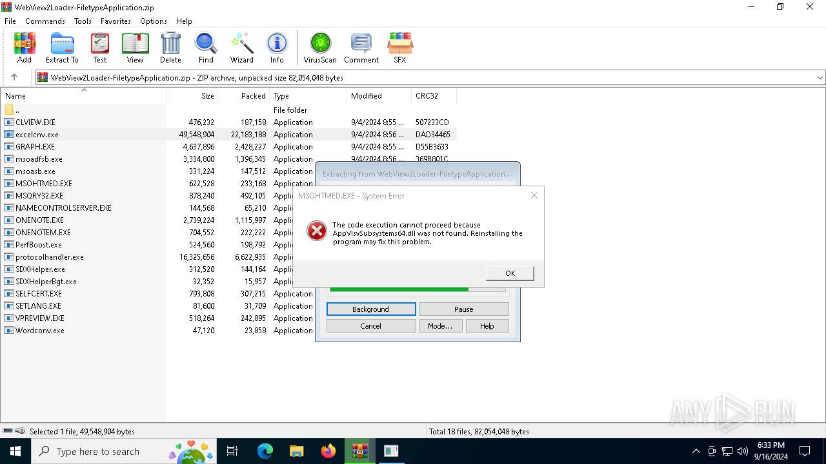Click the volume tray icon

[743, 451]
